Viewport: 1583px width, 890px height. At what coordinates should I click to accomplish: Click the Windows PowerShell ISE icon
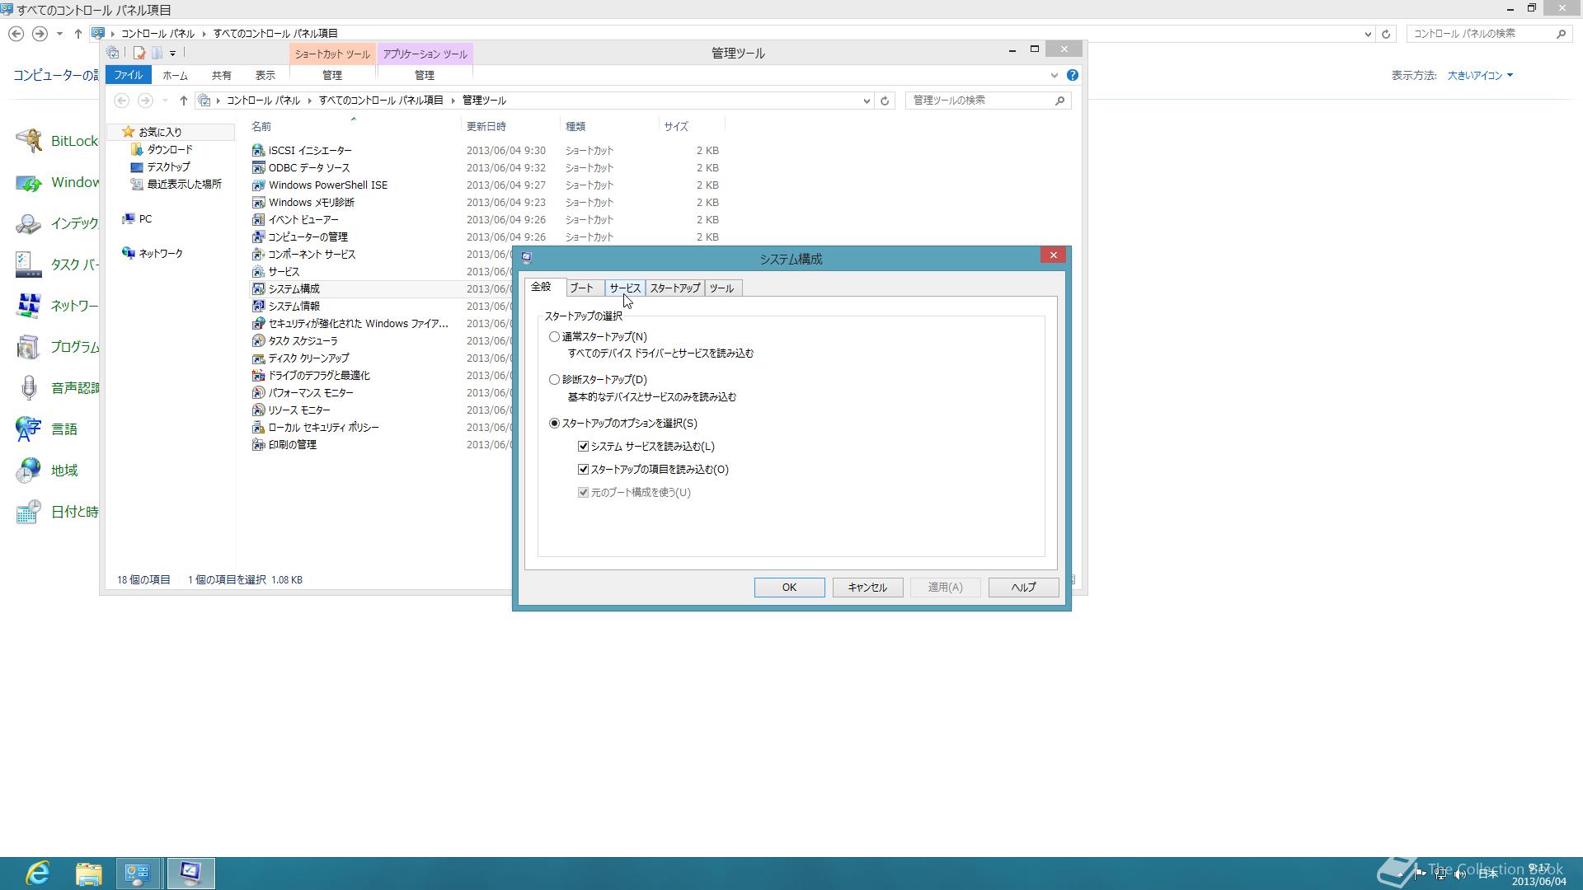click(258, 185)
